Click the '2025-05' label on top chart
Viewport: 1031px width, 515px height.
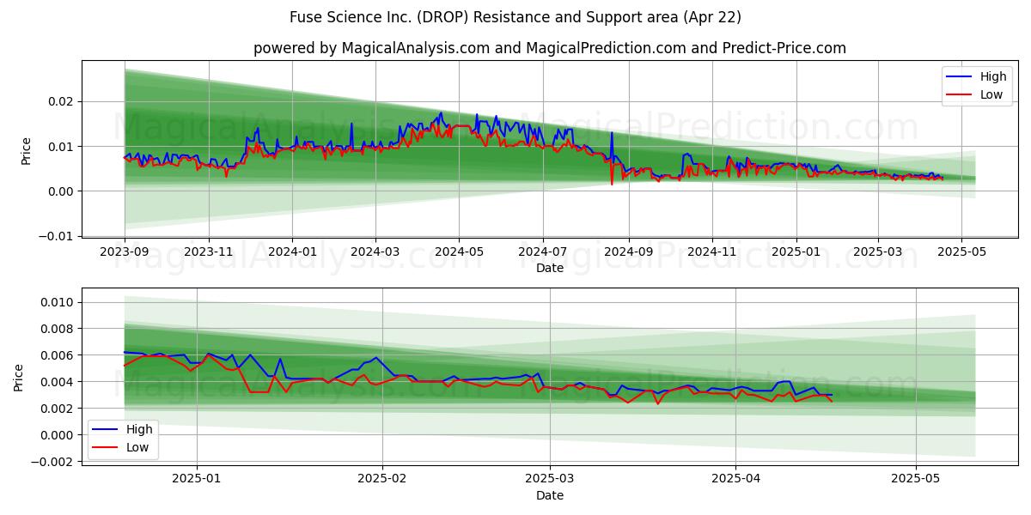(961, 252)
